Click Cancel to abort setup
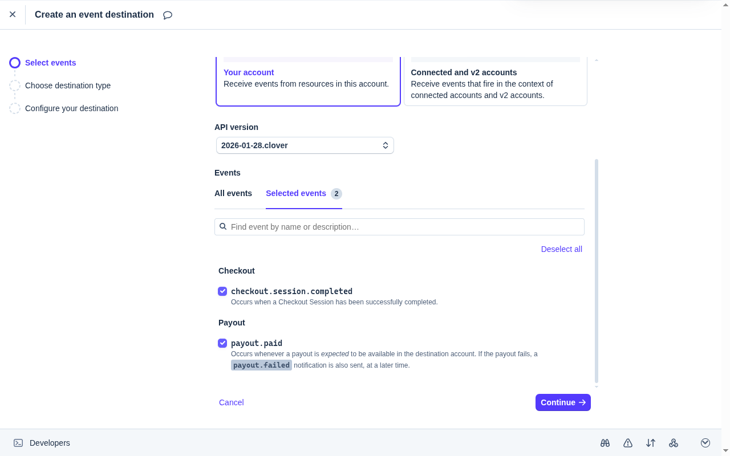 tap(231, 402)
